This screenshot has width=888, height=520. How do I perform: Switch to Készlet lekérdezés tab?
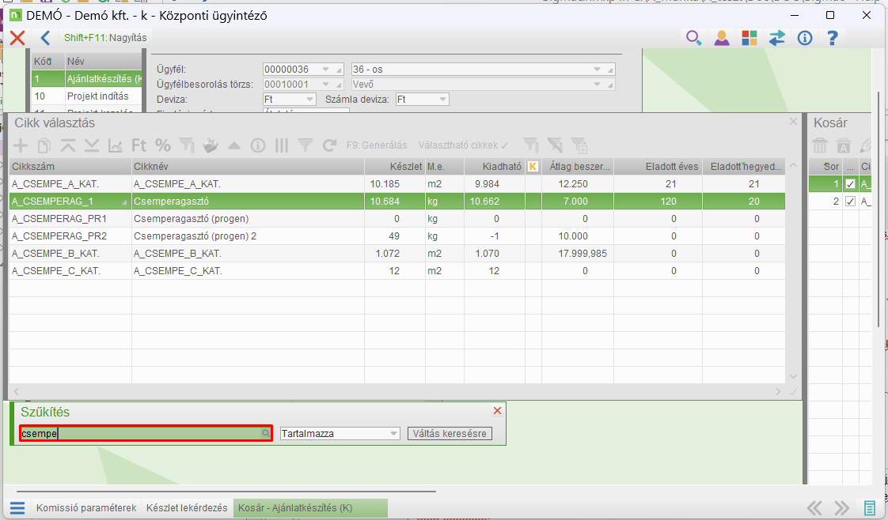(186, 507)
